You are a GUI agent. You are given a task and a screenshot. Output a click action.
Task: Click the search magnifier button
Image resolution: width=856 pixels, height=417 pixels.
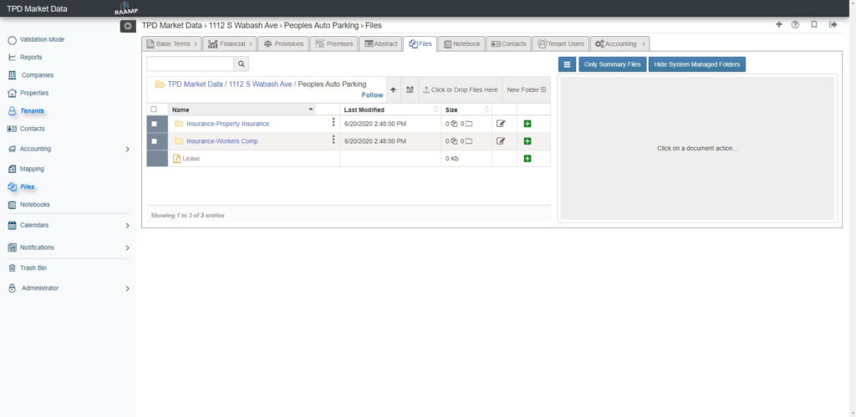pos(241,64)
